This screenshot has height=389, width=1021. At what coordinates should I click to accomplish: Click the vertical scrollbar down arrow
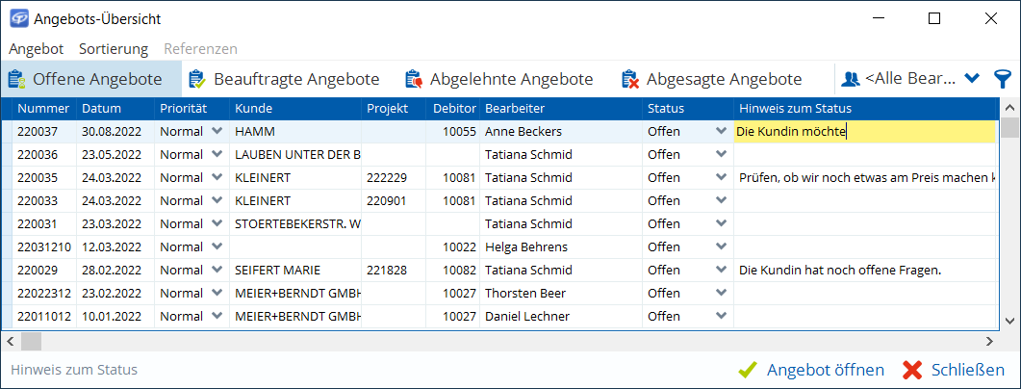1010,321
